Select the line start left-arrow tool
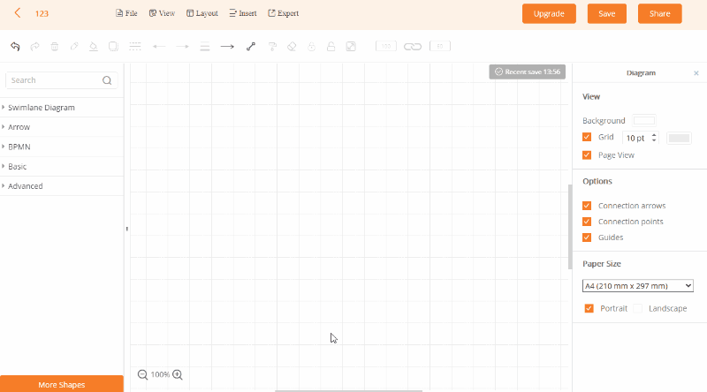The height and width of the screenshot is (392, 707). pos(159,47)
